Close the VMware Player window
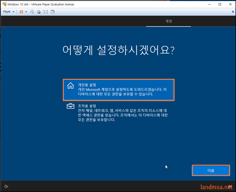Screen dimensions: 236x192 (230, 4)
